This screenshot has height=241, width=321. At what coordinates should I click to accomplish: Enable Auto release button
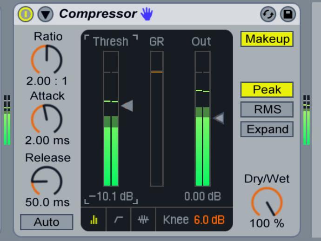(47, 222)
